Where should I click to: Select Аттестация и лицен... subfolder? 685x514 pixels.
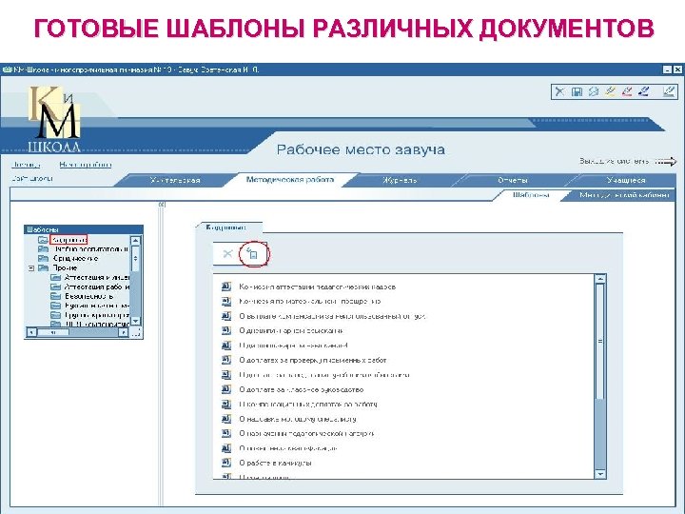pyautogui.click(x=97, y=278)
